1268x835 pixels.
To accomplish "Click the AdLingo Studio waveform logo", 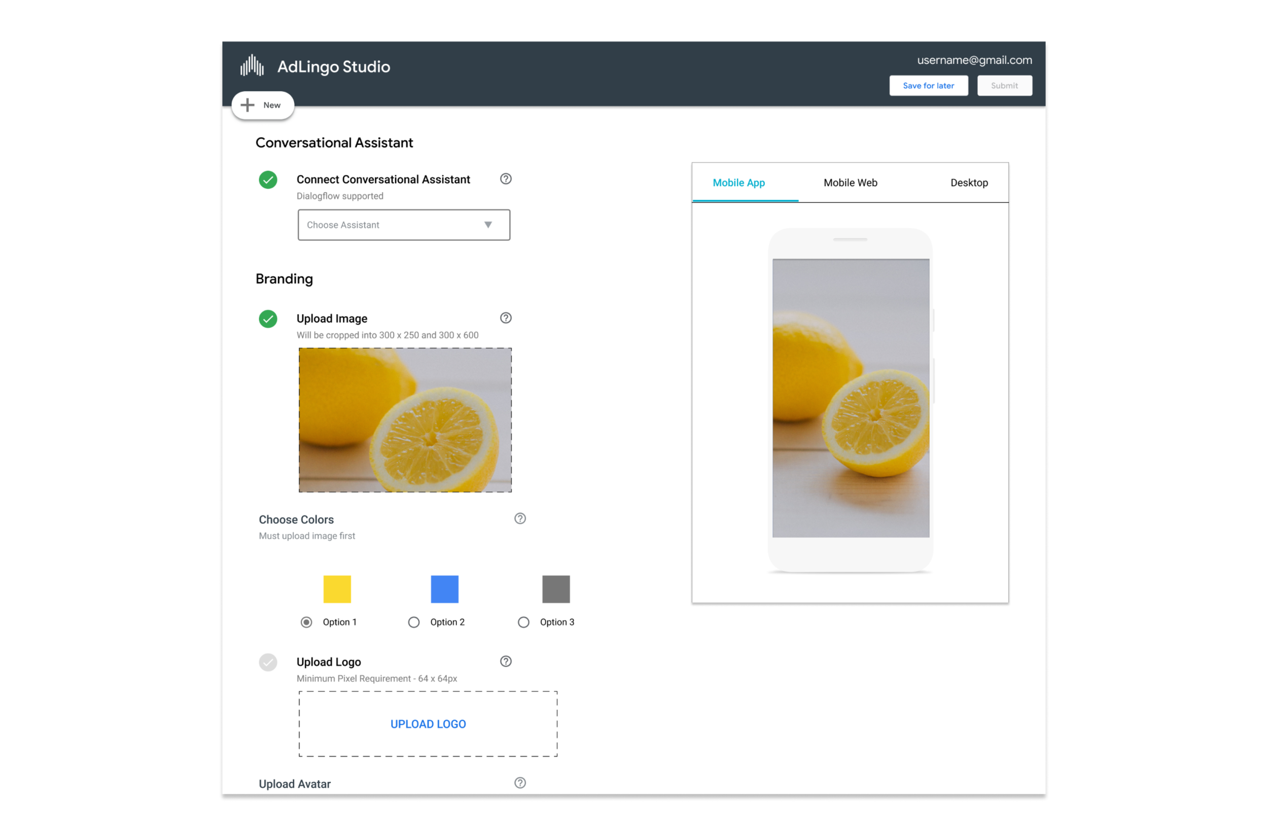I will [252, 65].
